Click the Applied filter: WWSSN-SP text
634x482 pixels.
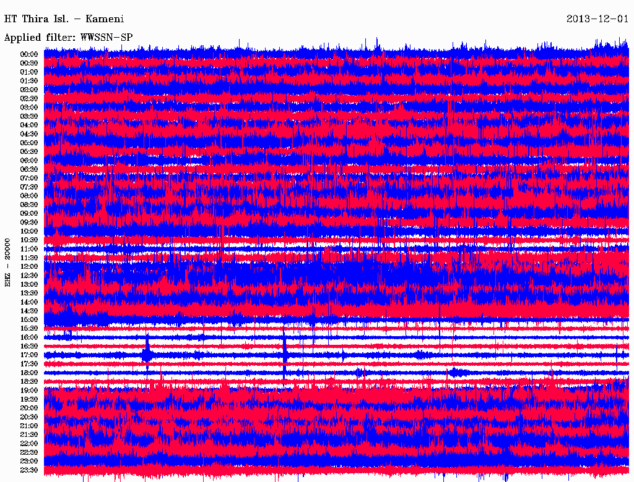click(x=68, y=38)
